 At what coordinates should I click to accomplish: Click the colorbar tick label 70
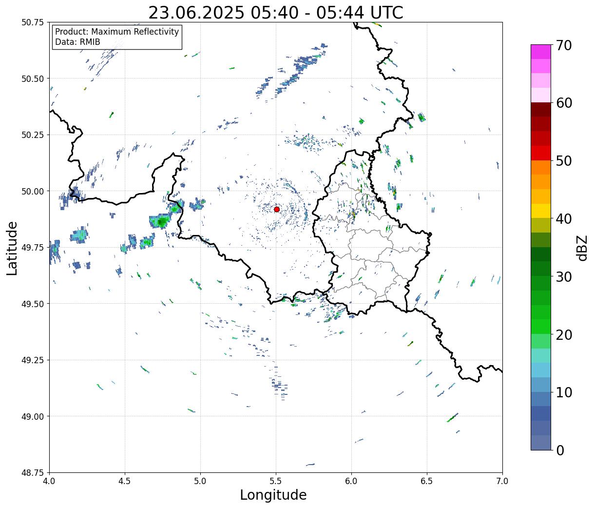point(563,45)
